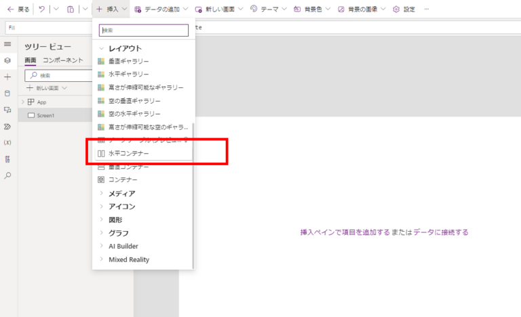Choose 垂直ギャラリー in the layout list
The width and height of the screenshot is (521, 317).
pyautogui.click(x=129, y=61)
